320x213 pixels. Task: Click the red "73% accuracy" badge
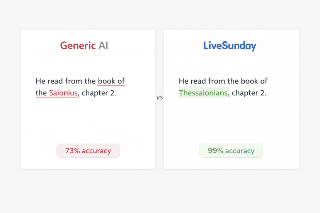[x=88, y=151]
